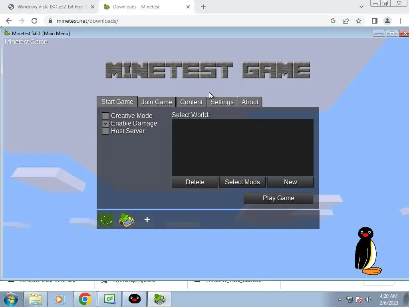Click the plus icon to install games
Viewport: 409px width, 307px height.
(x=147, y=219)
